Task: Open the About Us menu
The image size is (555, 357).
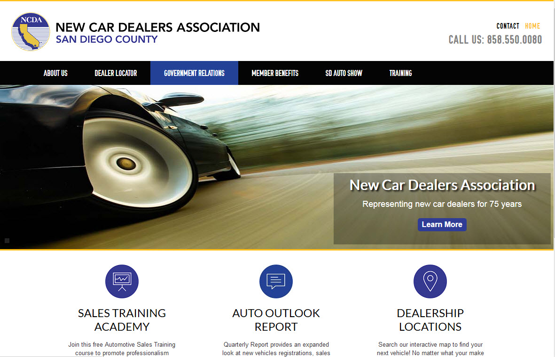Action: (x=55, y=73)
